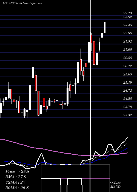The width and height of the screenshot is (137, 192).
Task: Click the pink 50MA line
Action: (x=64, y=153)
